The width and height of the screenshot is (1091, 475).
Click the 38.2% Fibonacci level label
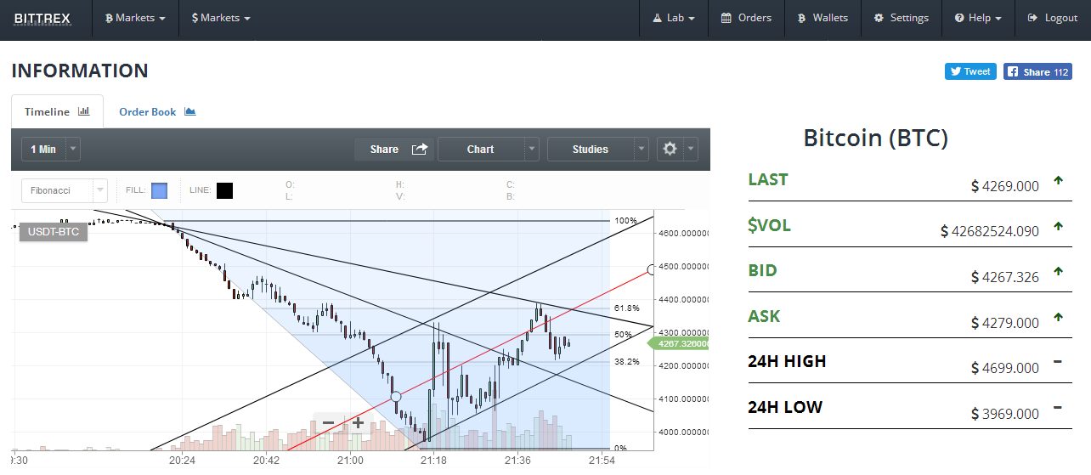tap(625, 361)
